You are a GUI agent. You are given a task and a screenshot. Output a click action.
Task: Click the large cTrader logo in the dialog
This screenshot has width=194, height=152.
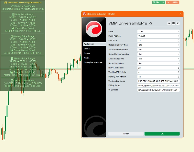tap(94, 29)
